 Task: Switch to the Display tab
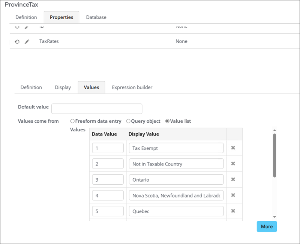(63, 87)
